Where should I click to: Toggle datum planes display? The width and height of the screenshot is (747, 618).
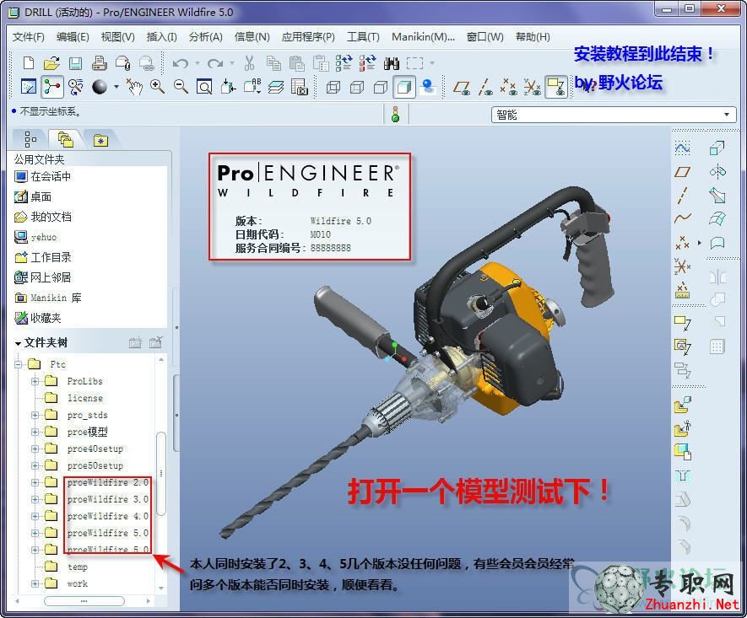tap(461, 87)
